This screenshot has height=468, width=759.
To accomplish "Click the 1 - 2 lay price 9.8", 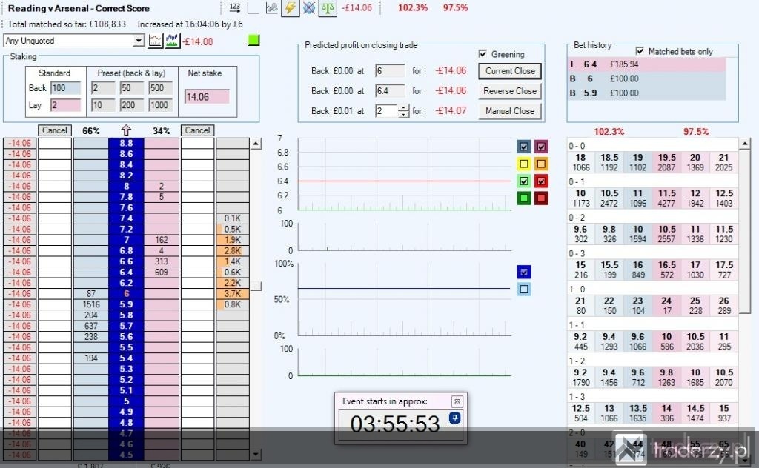I will [x=666, y=377].
